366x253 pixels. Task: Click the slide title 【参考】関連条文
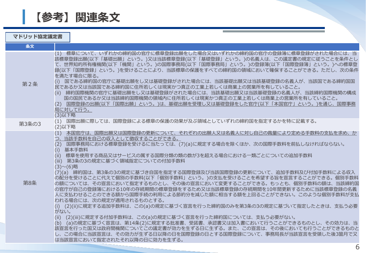click(x=77, y=17)
